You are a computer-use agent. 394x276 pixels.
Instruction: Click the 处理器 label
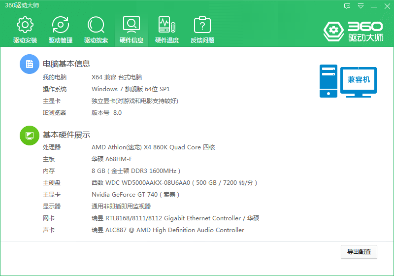(52, 147)
